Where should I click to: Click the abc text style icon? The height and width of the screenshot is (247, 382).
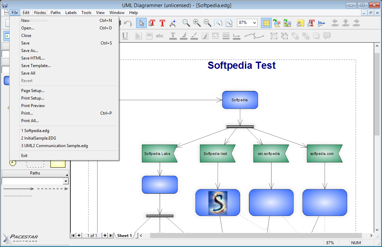click(x=160, y=36)
